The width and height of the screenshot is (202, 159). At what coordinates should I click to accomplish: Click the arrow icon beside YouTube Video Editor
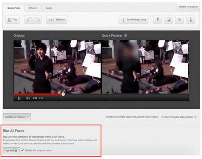pyautogui.click(x=196, y=117)
